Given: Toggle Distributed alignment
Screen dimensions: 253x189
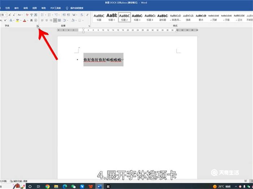Looking at the screenshot, I should click(60, 21).
